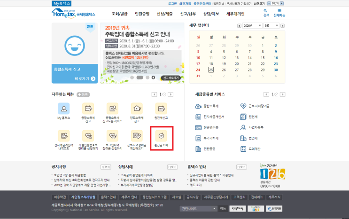
Task: Pause the banner with the stop indicator
Action: pyautogui.click(x=153, y=78)
